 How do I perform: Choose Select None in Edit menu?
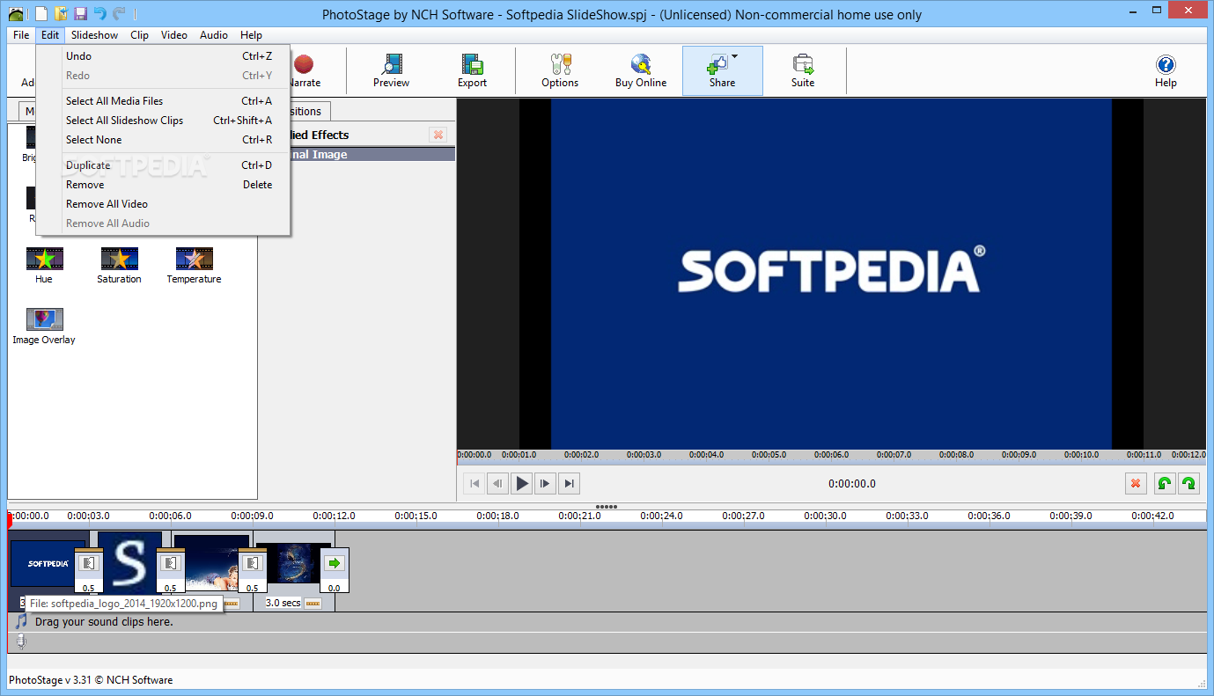click(163, 140)
